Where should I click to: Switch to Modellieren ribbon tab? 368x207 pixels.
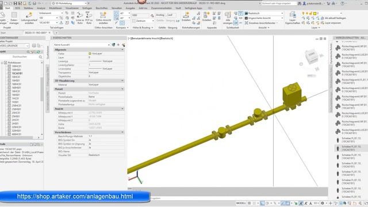pyautogui.click(x=55, y=8)
